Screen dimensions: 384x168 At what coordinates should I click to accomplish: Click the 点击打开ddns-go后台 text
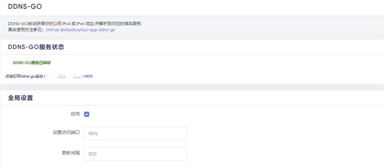24,76
